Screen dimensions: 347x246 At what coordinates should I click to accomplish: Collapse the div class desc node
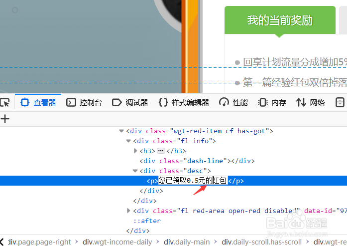click(x=135, y=171)
